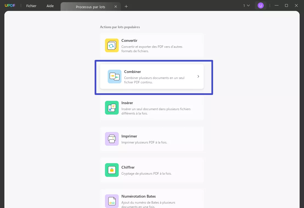Expand the Combiner chevron arrow
Screen dimensions: 304x208
click(x=198, y=76)
